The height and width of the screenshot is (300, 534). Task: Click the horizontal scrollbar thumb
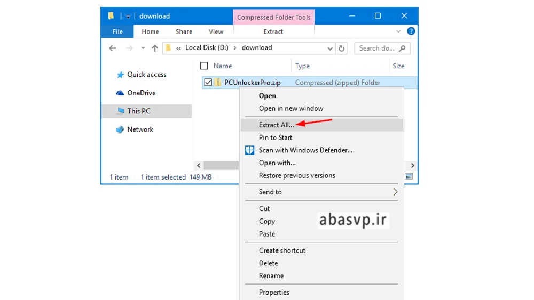222,166
